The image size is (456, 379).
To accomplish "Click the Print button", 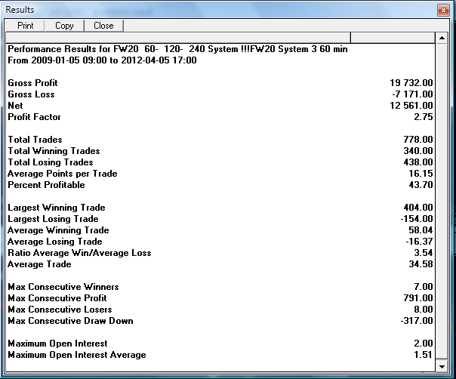I will [26, 26].
